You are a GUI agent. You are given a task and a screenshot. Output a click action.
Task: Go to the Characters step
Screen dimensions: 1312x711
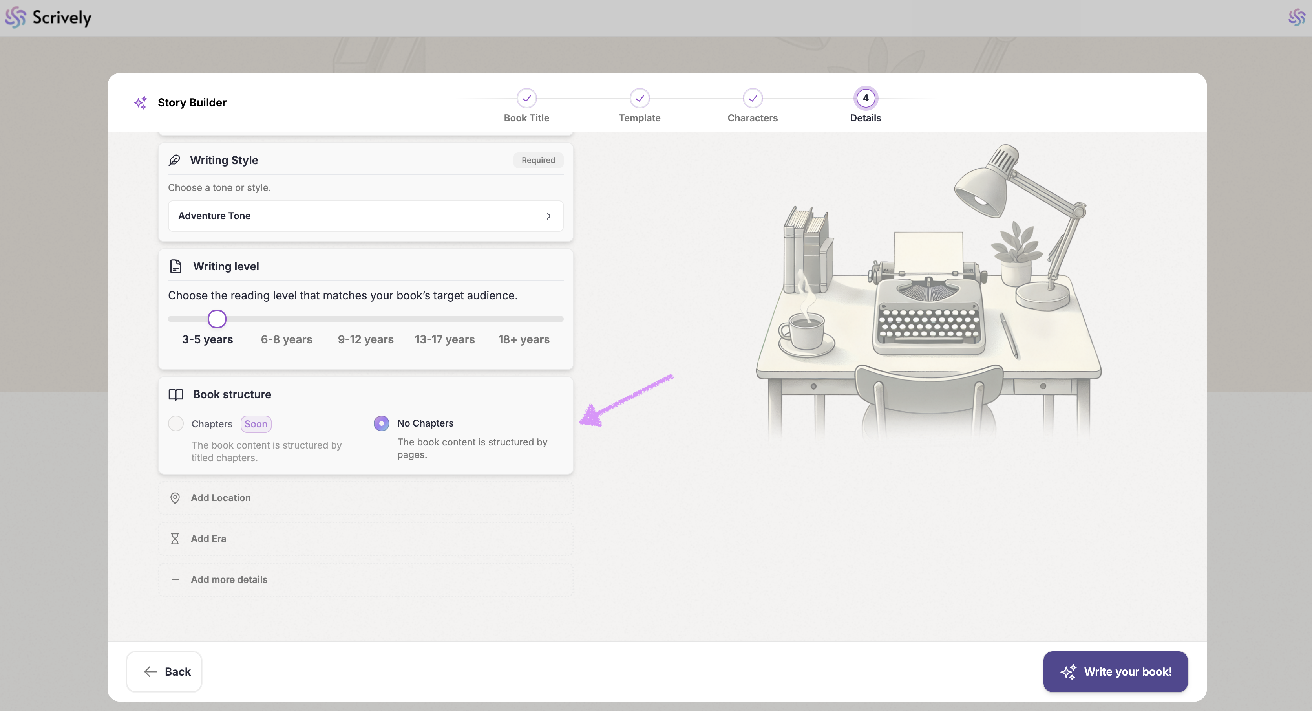752,98
